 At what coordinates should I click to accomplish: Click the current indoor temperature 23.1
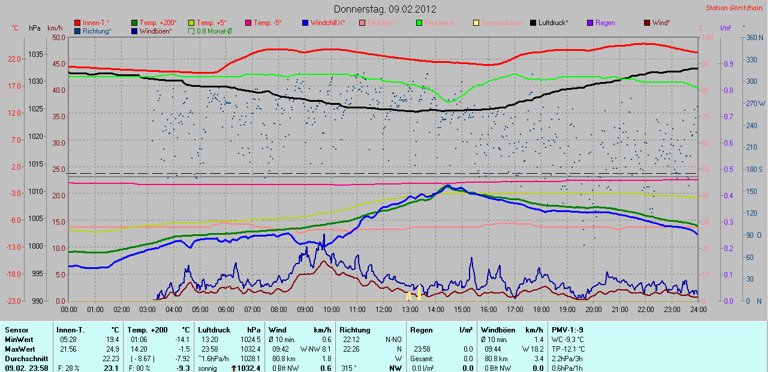112,368
